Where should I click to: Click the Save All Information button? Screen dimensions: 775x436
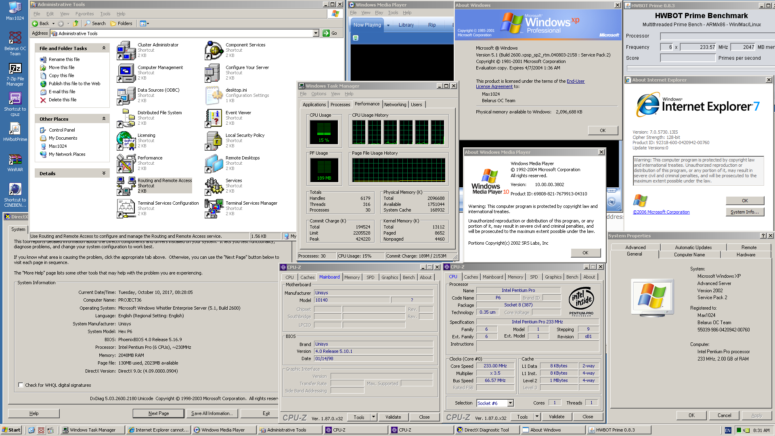click(x=212, y=413)
